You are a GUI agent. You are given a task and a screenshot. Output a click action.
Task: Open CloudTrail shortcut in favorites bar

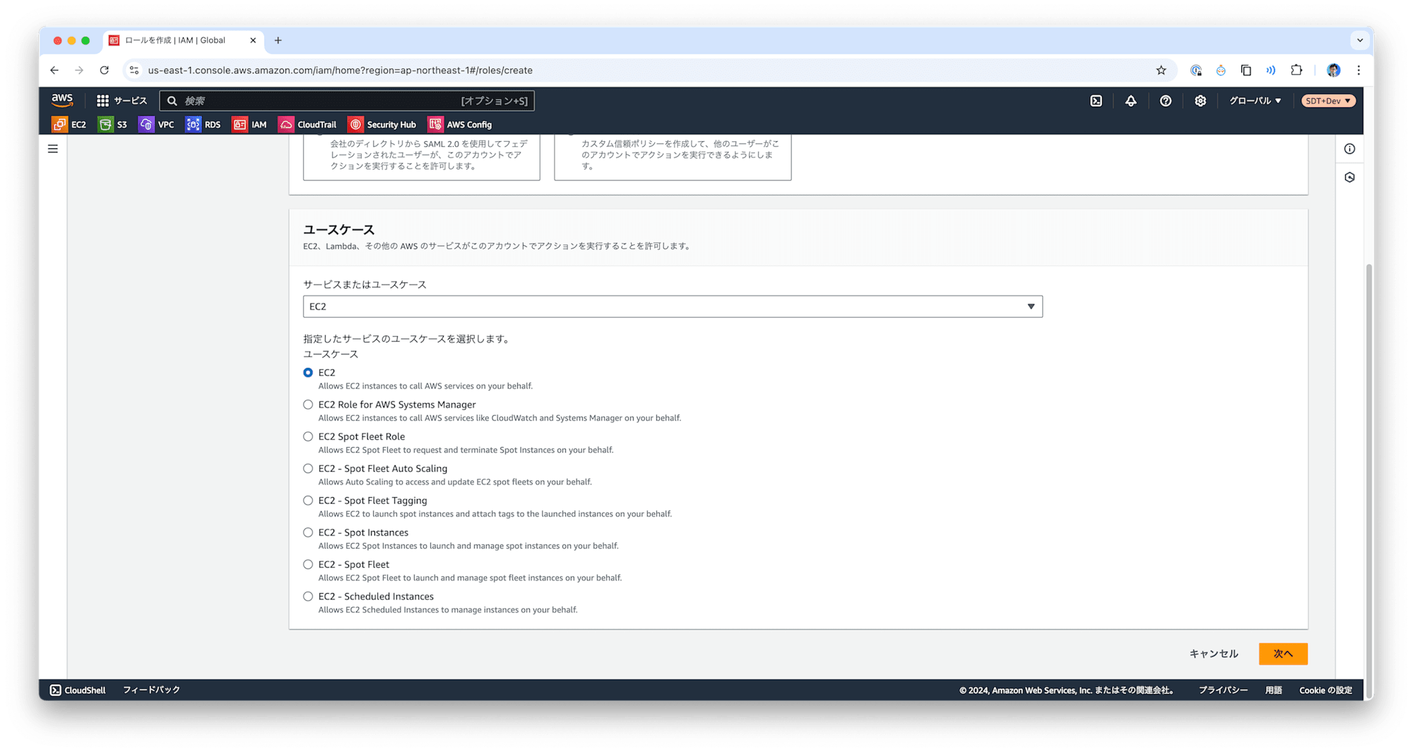(x=308, y=124)
